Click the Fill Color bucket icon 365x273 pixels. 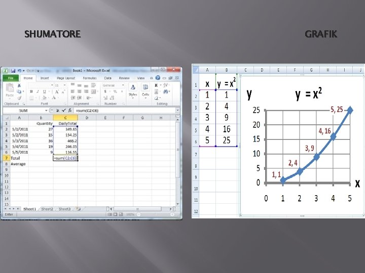(45, 98)
